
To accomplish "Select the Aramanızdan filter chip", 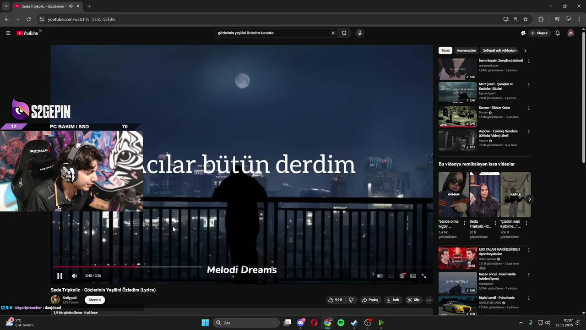I will pyautogui.click(x=466, y=50).
